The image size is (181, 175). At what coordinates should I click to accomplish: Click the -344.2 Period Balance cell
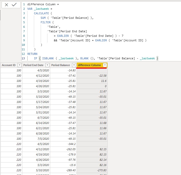pos(63,144)
